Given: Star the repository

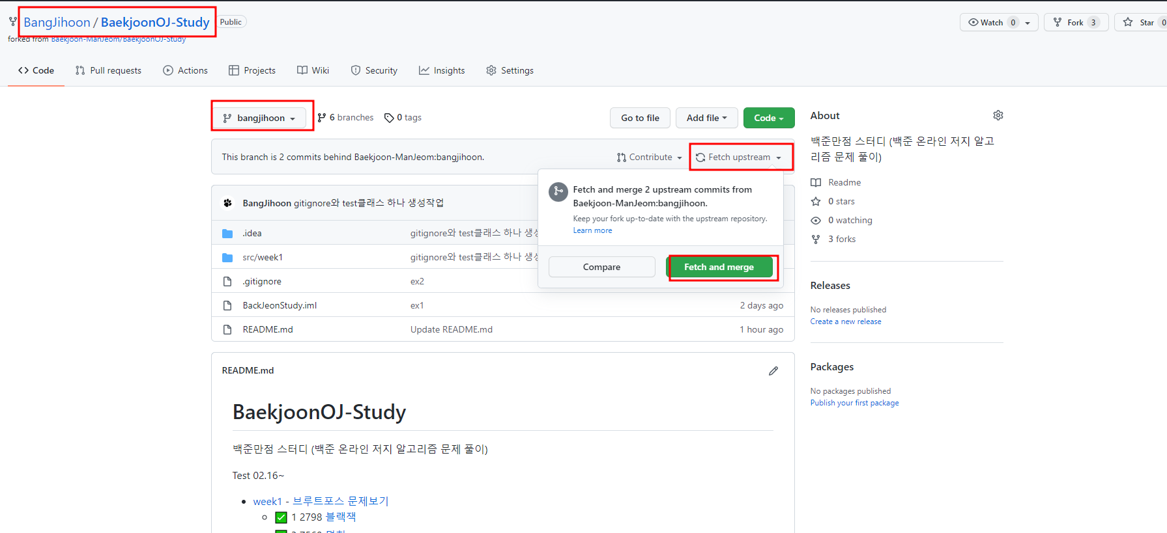Looking at the screenshot, I should (1140, 22).
